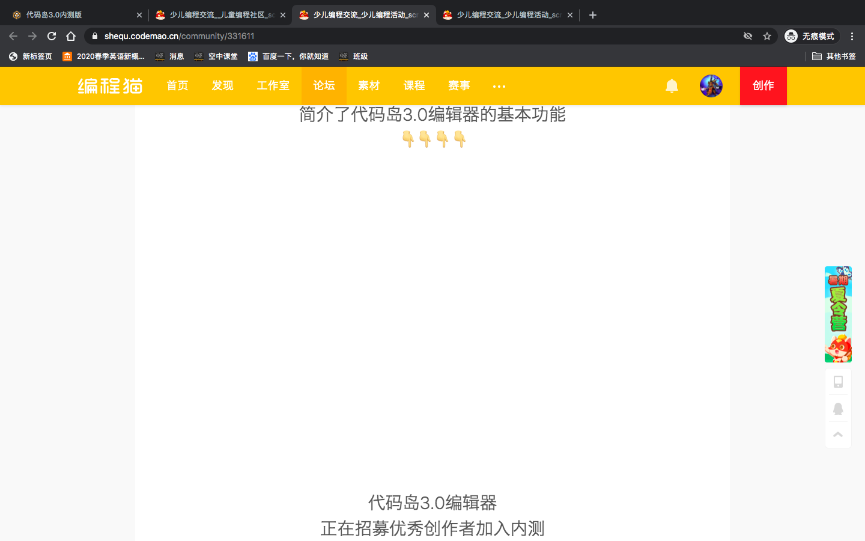Open a new browser tab
The width and height of the screenshot is (865, 541).
coord(593,15)
